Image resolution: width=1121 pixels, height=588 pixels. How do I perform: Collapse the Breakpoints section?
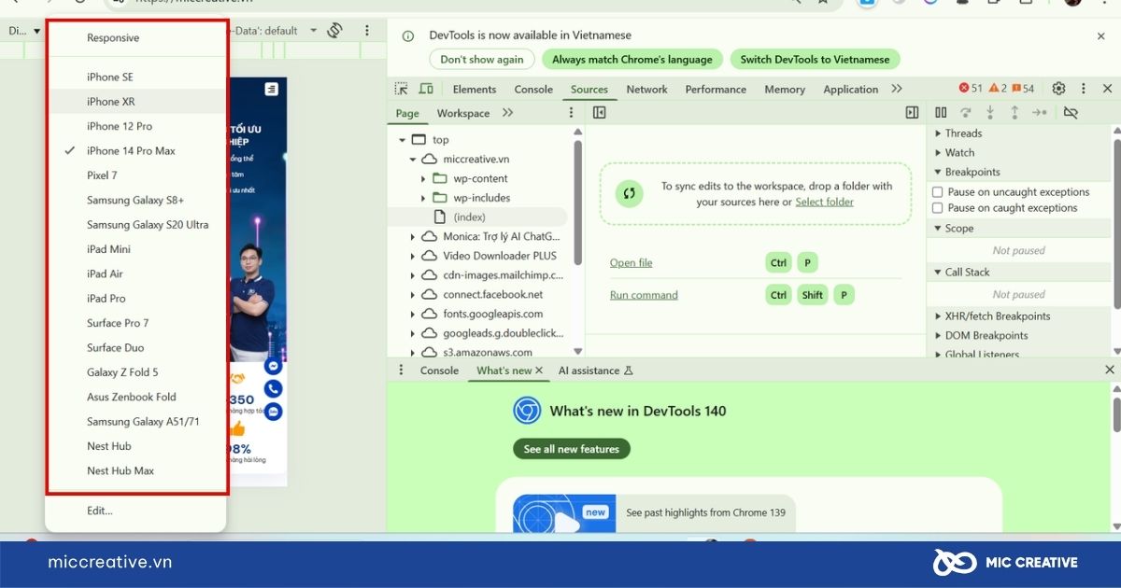(x=967, y=173)
